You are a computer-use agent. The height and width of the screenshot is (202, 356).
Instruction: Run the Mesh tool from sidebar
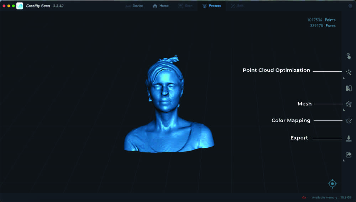coord(349,104)
